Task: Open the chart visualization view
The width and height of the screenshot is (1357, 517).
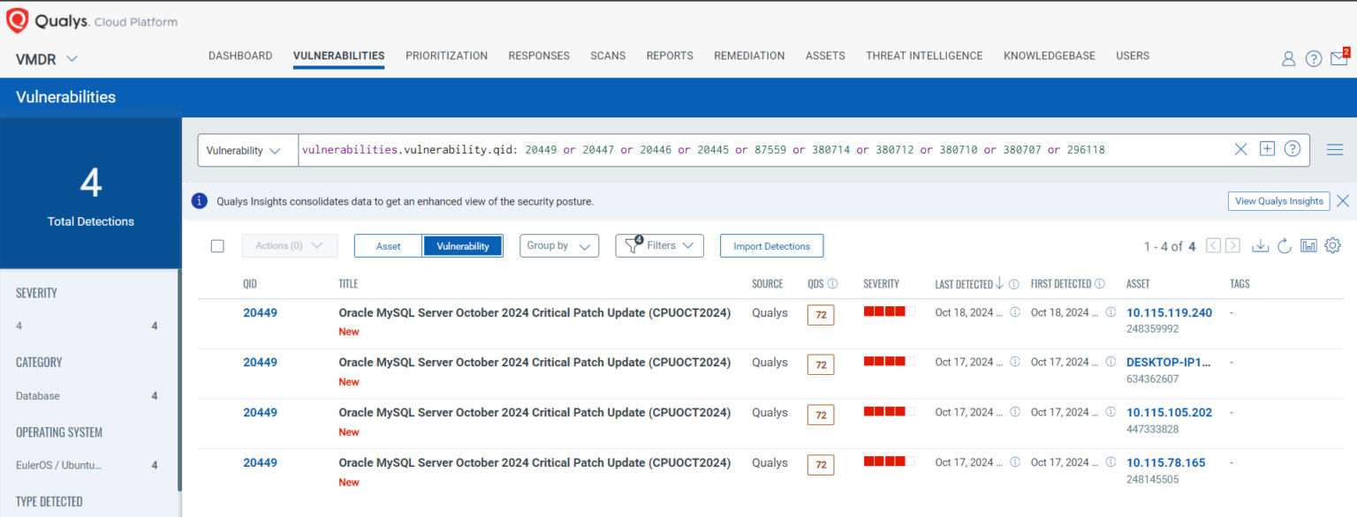Action: 1308,246
